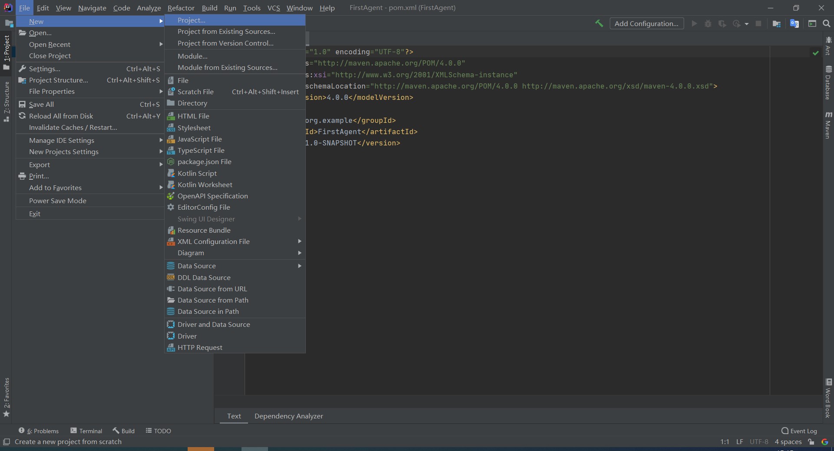The image size is (834, 451).
Task: Open the Ant tool window
Action: tap(828, 46)
